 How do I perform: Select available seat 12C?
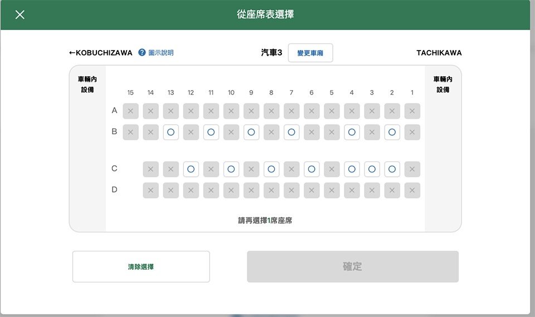[x=191, y=169]
